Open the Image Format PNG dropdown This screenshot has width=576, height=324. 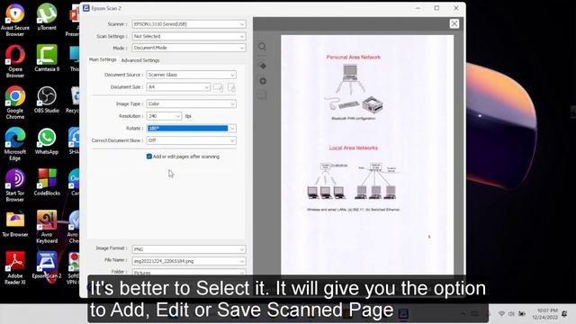pyautogui.click(x=189, y=249)
